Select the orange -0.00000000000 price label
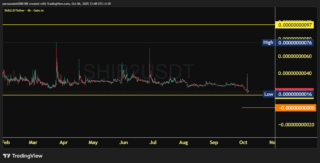This screenshot has width=320, height=163. pyautogui.click(x=296, y=108)
